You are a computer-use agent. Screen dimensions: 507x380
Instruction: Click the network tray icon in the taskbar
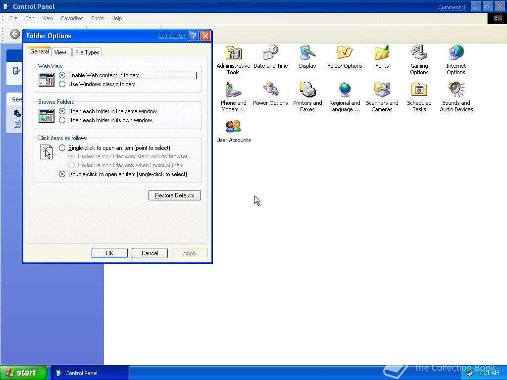point(470,373)
